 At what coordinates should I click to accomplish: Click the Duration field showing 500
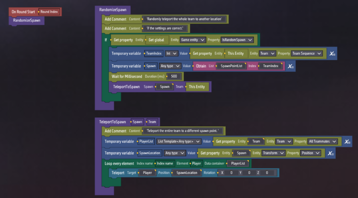tap(174, 76)
